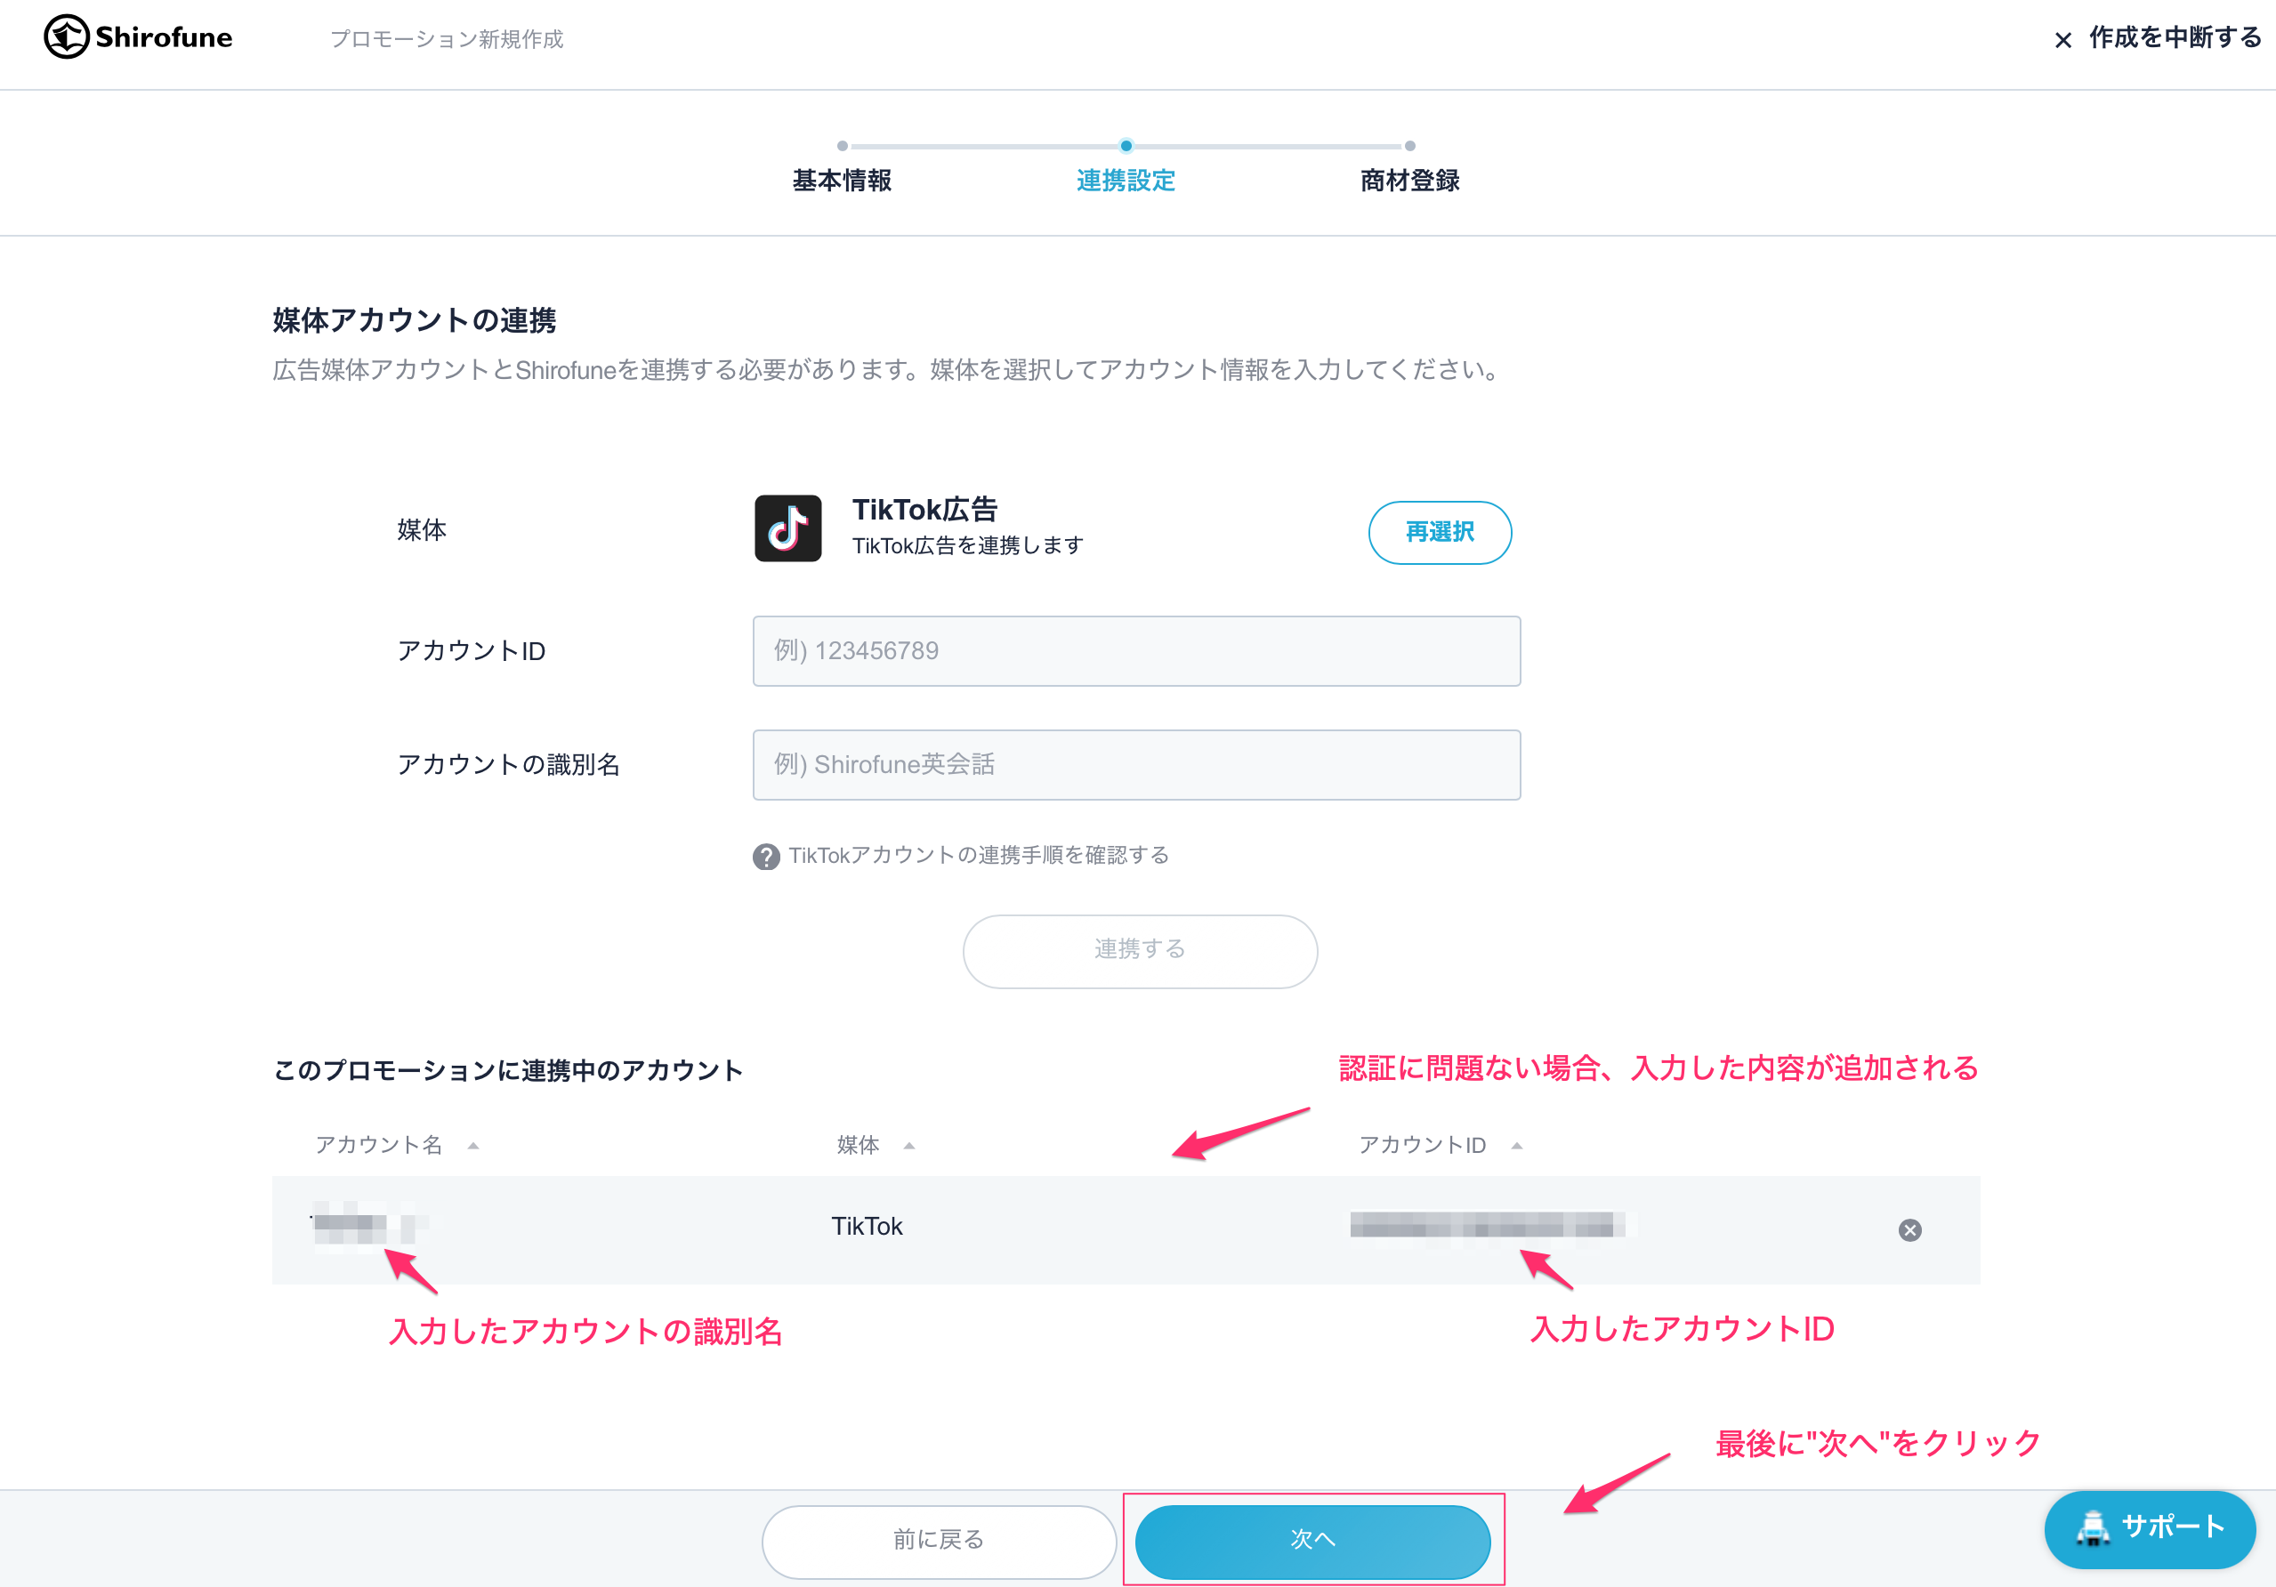This screenshot has width=2276, height=1587.
Task: Click the 媒体アカウントの連携 heading
Action: 415,320
